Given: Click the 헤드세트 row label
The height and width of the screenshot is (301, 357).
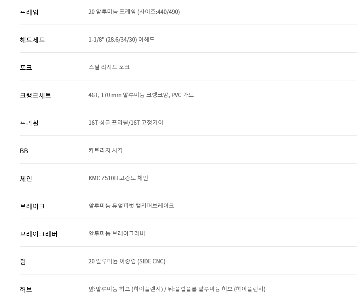Looking at the screenshot, I should tap(32, 40).
